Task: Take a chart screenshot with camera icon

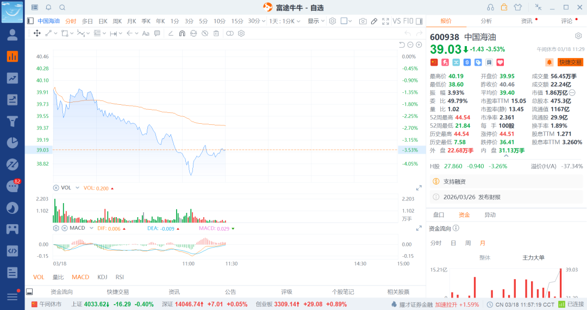Action: [363, 21]
